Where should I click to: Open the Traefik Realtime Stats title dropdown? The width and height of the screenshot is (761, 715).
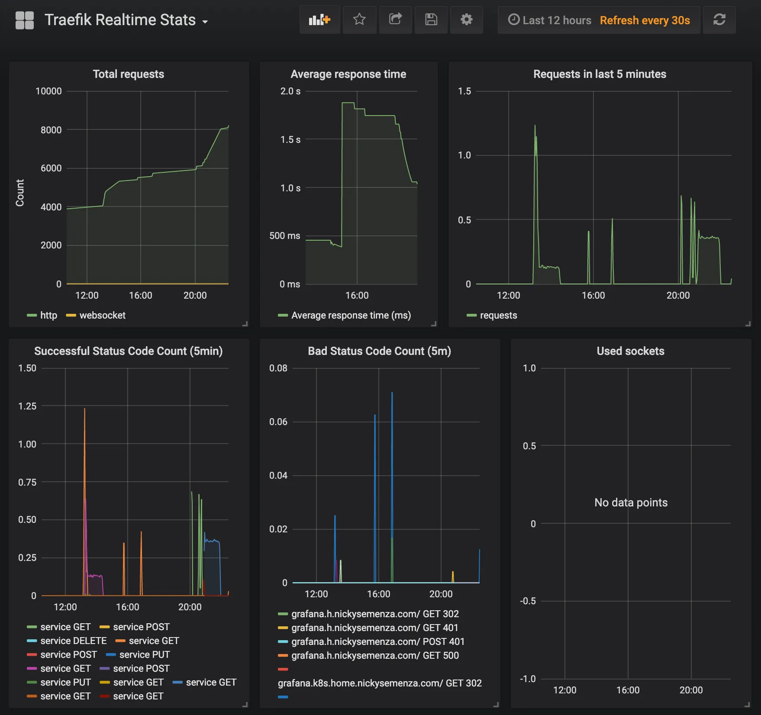126,20
